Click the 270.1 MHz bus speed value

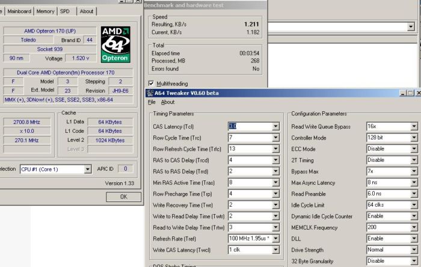tap(26, 140)
